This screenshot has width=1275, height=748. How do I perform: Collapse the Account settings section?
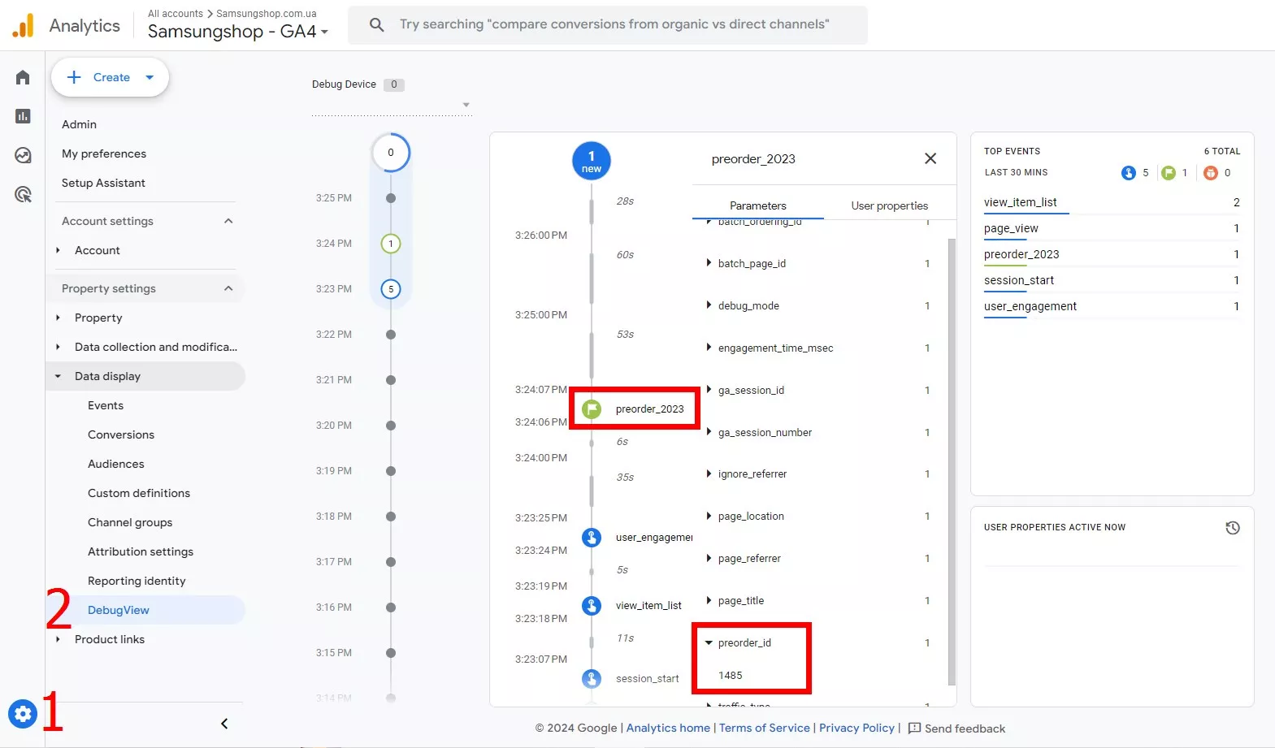point(228,221)
